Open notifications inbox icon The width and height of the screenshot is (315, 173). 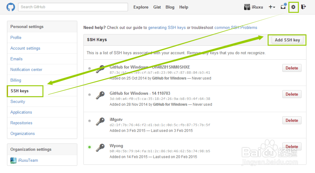tap(283, 7)
